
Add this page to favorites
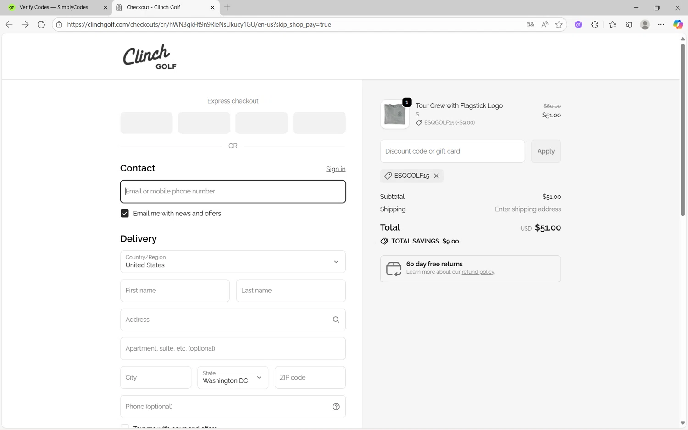pyautogui.click(x=559, y=24)
